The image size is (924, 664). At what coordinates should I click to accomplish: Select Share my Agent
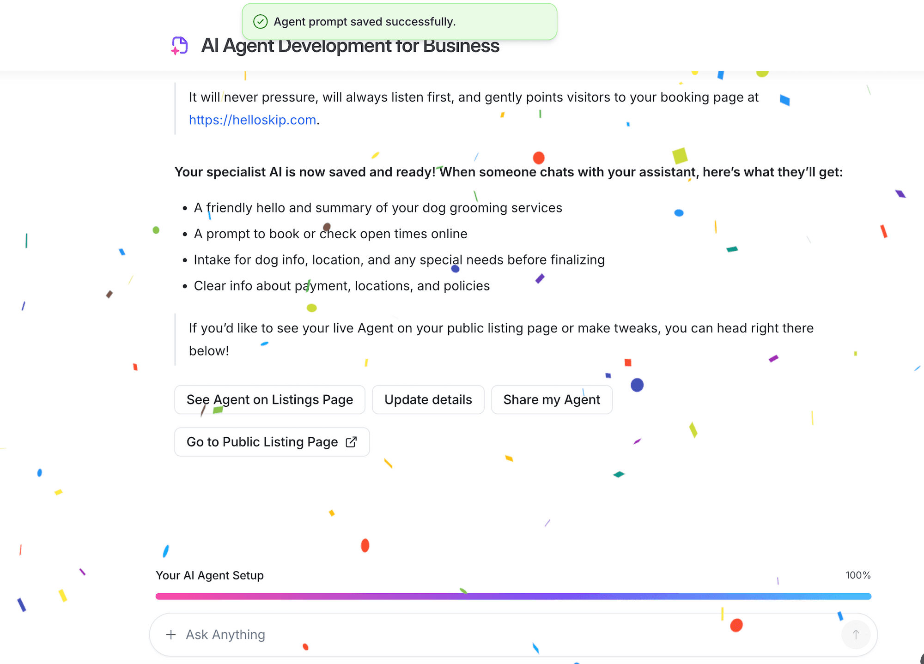pos(552,399)
